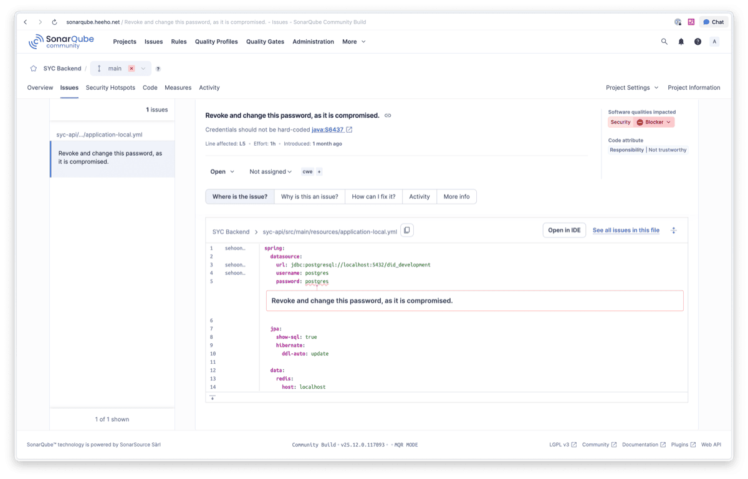Expand the Project Settings menu
The width and height of the screenshot is (748, 479).
[632, 88]
